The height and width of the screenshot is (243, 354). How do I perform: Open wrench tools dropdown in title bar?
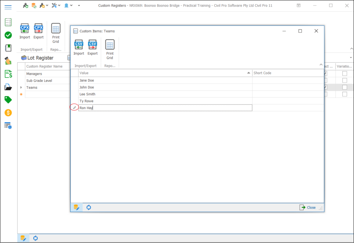pos(59,6)
